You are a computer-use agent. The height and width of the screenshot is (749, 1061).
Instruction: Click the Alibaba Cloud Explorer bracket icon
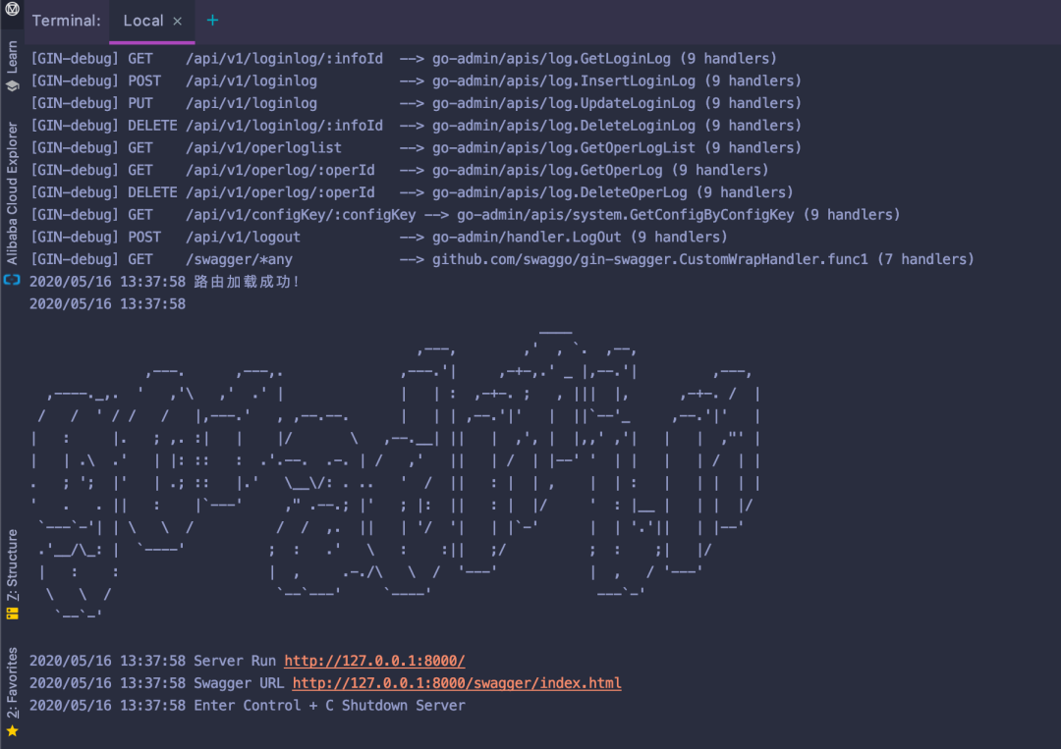click(12, 280)
